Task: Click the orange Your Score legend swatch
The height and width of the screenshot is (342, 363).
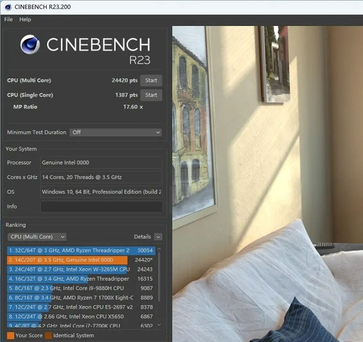Action: coord(10,335)
